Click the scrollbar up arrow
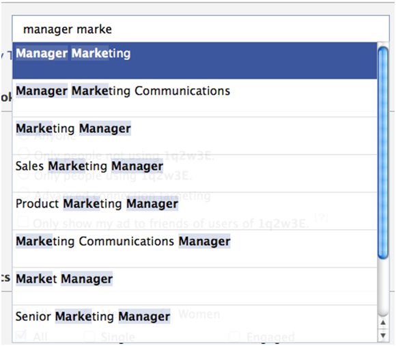 pyautogui.click(x=383, y=323)
